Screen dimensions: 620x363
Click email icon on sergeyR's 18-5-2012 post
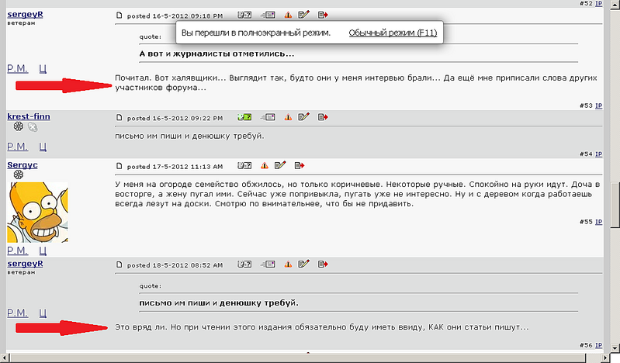(x=268, y=264)
